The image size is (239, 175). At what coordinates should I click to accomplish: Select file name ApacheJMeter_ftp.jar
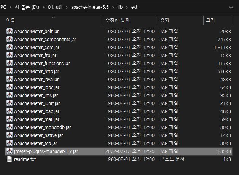pos(35,56)
